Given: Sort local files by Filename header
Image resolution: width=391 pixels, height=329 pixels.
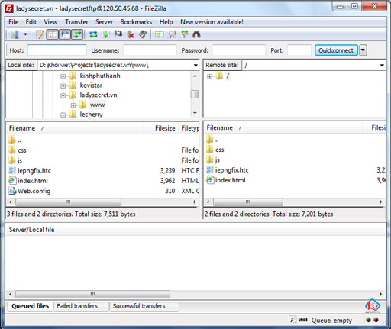Looking at the screenshot, I should 74,128.
